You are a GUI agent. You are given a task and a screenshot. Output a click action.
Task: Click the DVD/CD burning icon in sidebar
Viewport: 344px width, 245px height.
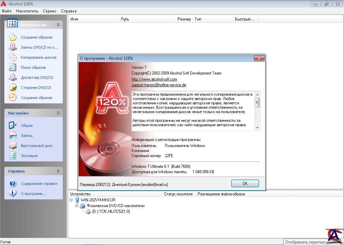[12, 47]
